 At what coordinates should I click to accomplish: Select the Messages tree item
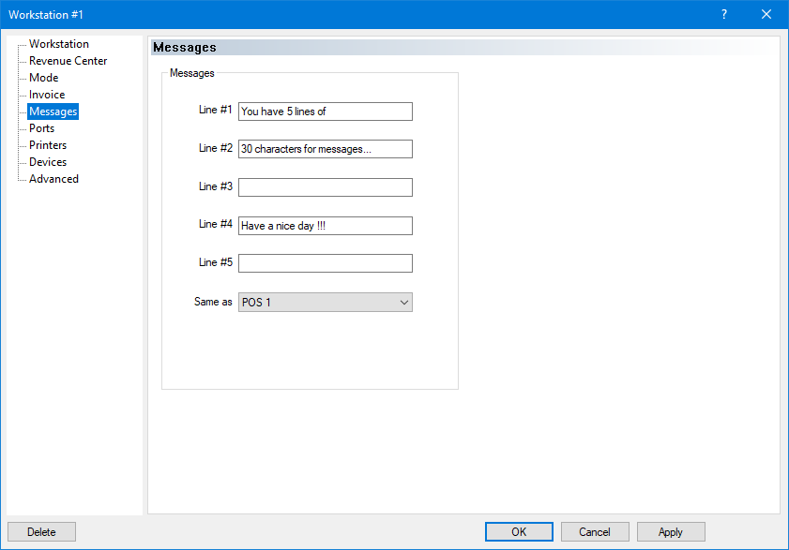pyautogui.click(x=53, y=111)
